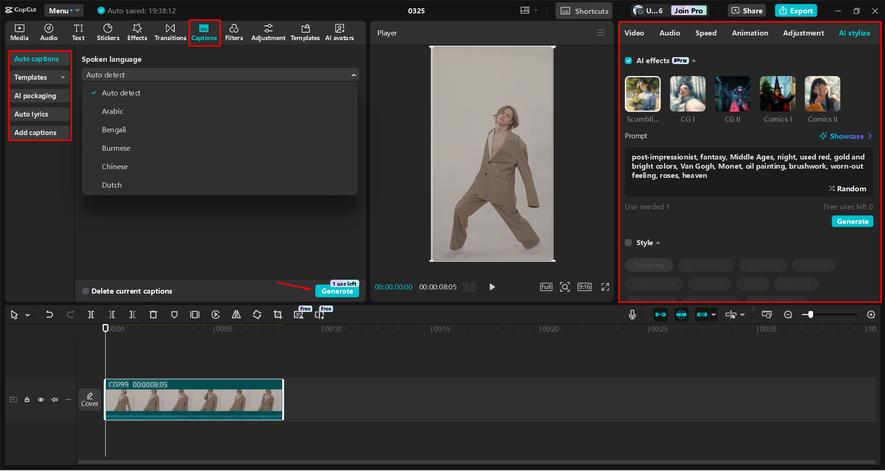This screenshot has width=885, height=471.
Task: Open the Stickers panel
Action: [x=107, y=32]
